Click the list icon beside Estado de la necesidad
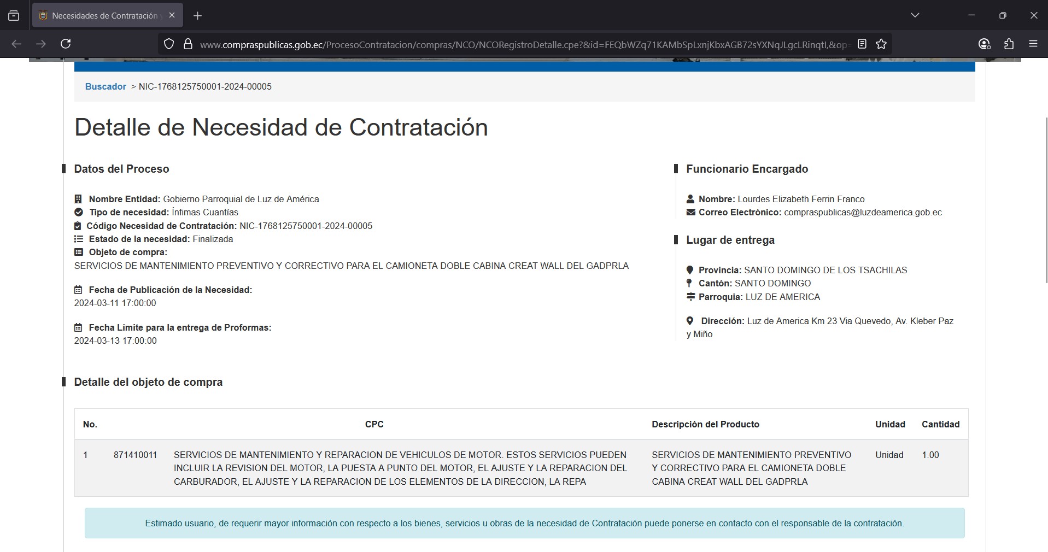 [x=79, y=239]
